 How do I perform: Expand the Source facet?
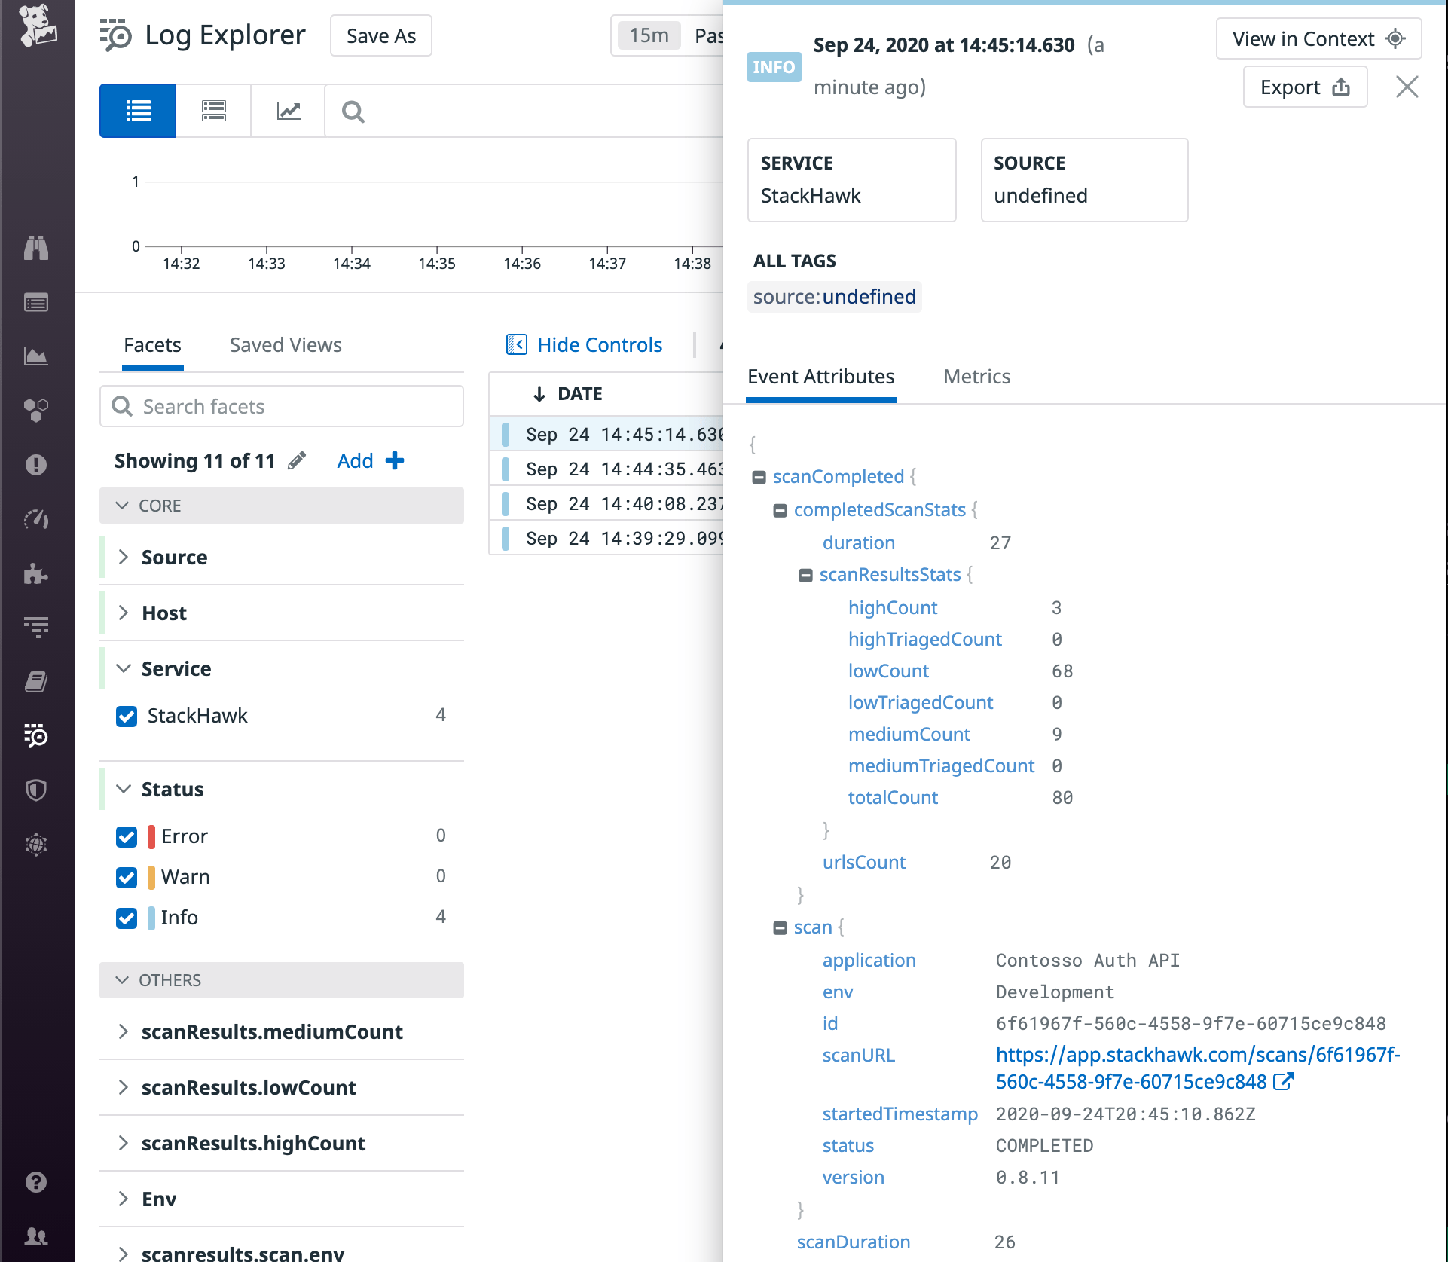point(124,557)
